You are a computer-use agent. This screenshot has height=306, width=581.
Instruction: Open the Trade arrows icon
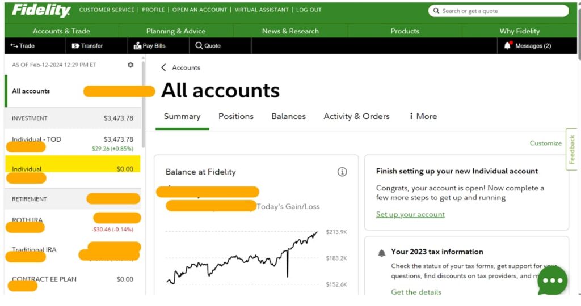(14, 45)
